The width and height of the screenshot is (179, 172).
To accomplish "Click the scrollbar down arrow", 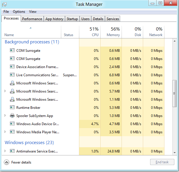I will (x=175, y=153).
